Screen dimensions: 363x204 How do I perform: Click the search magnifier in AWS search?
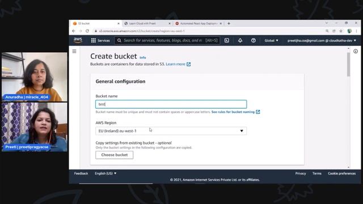coord(119,40)
